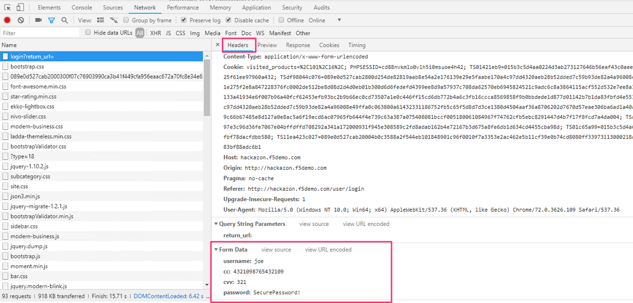This screenshot has width=633, height=303.
Task: Select the moment.min.js request
Action: (102, 266)
